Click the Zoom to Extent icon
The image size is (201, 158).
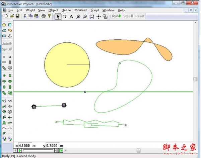(92, 16)
